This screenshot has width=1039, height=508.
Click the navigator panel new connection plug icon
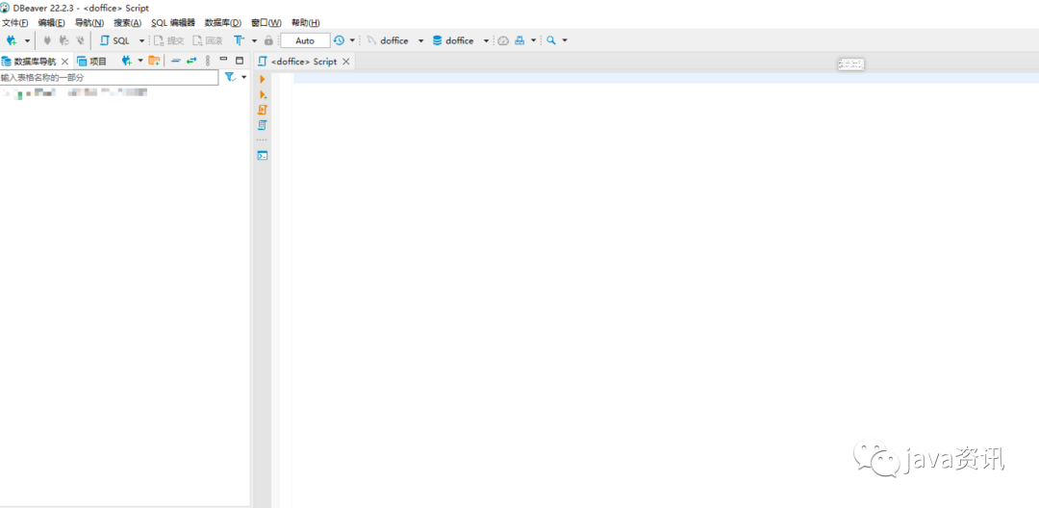click(127, 61)
